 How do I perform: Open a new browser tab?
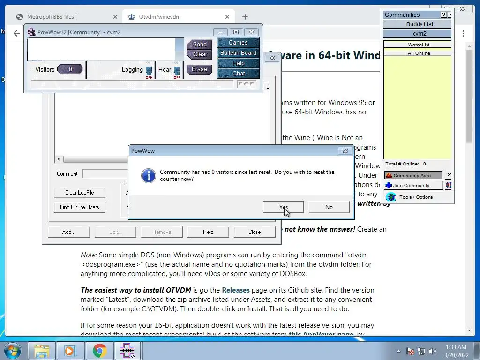coord(245,17)
